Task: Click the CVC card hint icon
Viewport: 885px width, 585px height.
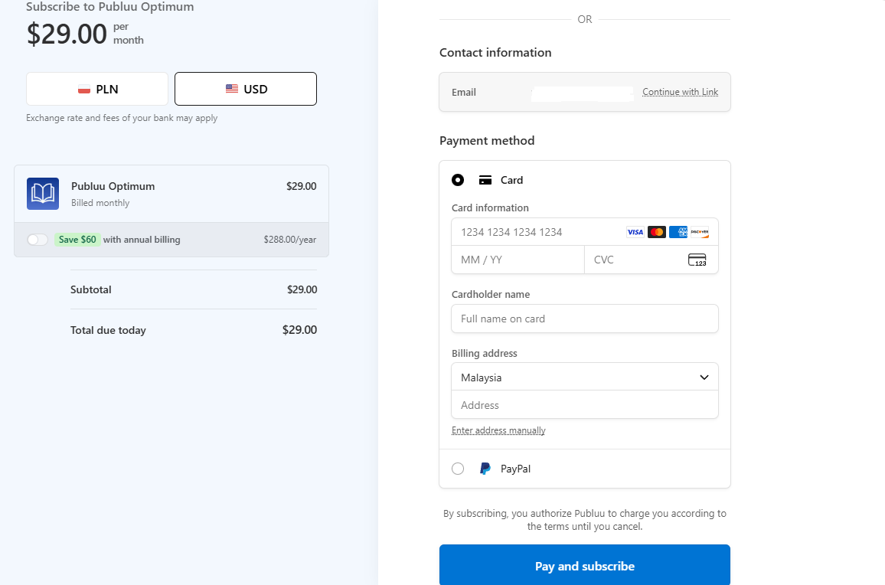Action: 697,260
